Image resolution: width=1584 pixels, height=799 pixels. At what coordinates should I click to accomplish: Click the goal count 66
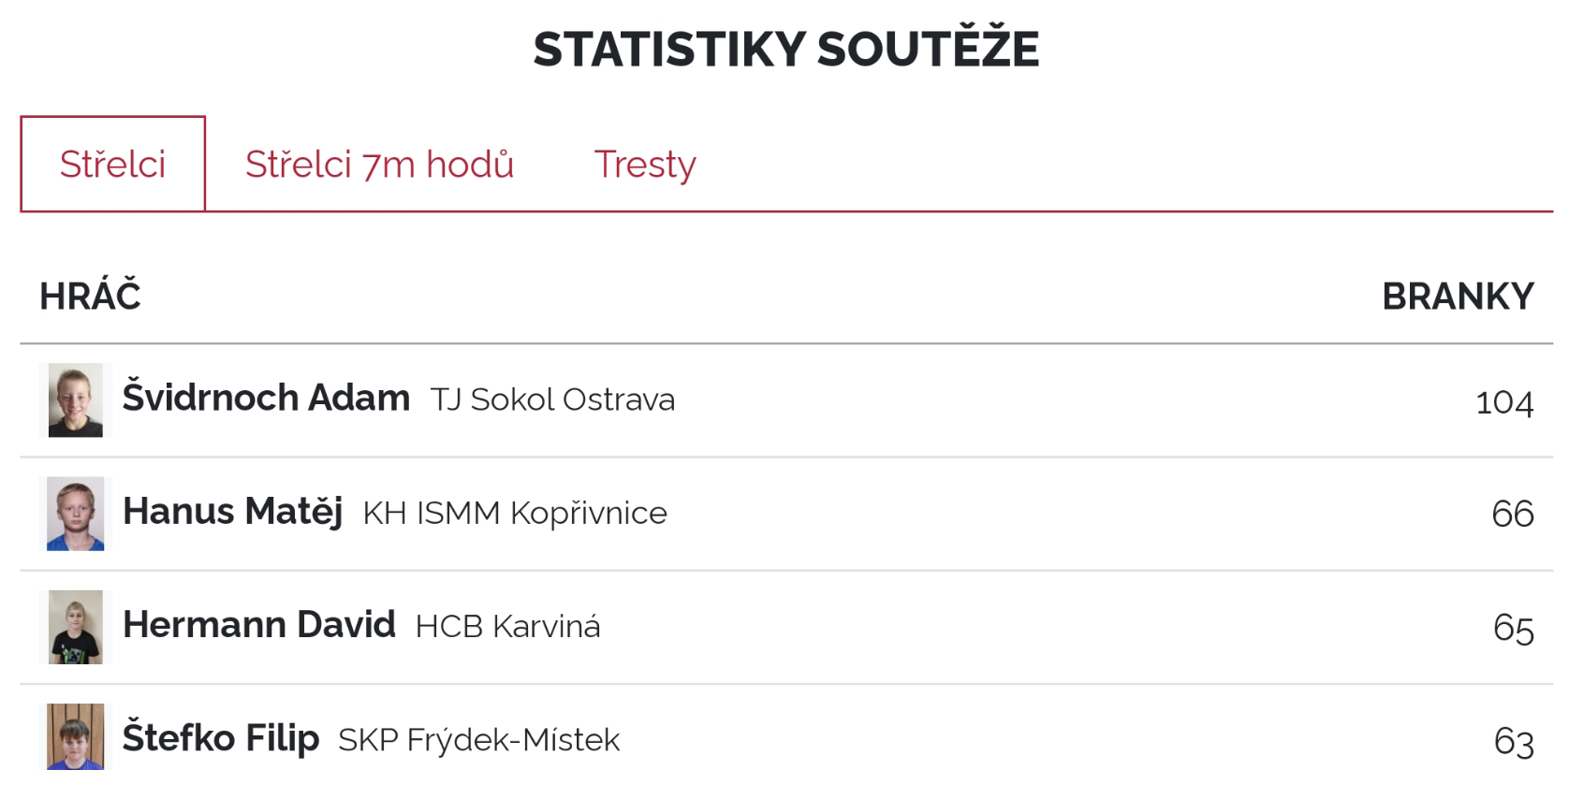(1513, 515)
